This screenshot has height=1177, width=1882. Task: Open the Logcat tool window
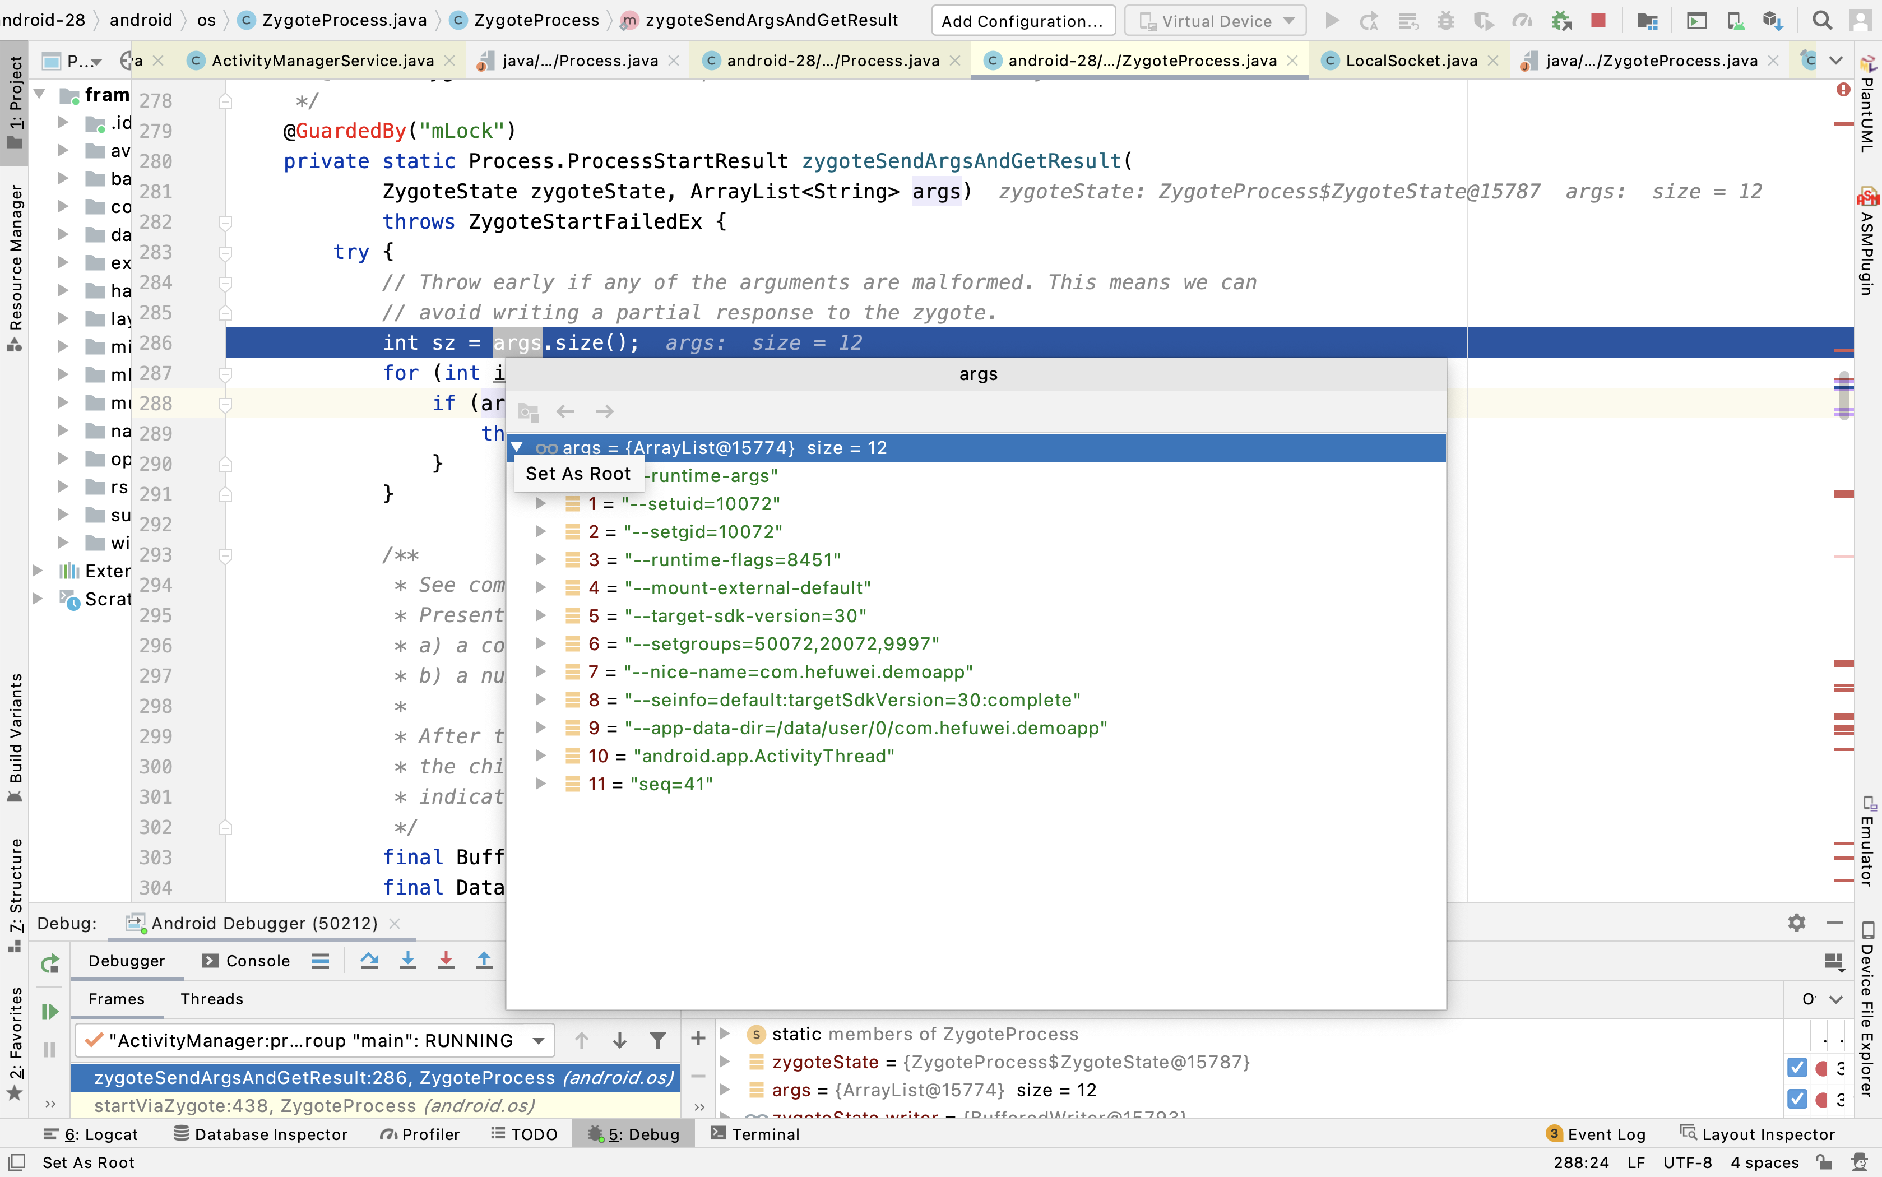(x=90, y=1134)
